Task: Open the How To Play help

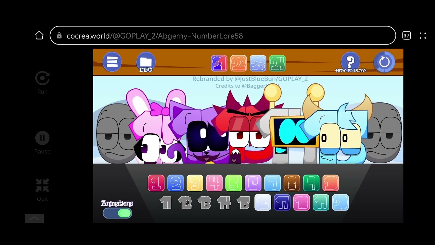Action: click(350, 63)
